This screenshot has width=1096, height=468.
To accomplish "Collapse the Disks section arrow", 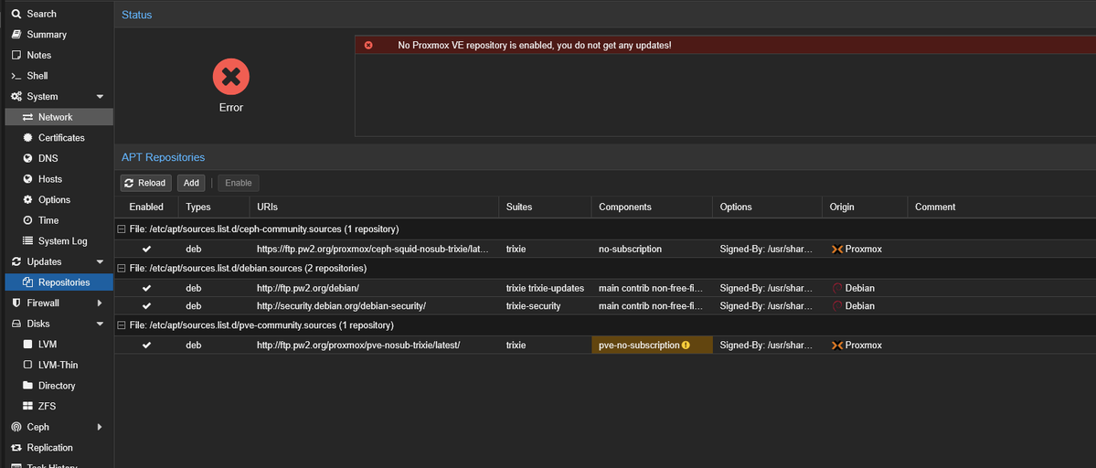I will (x=100, y=324).
